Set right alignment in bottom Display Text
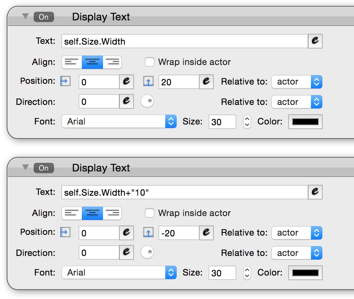 point(112,213)
